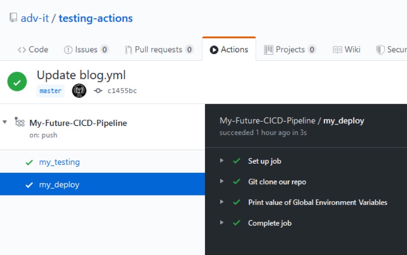This screenshot has height=255, width=407.
Task: Click the green checkmark next to my_testing
Action: 29,162
